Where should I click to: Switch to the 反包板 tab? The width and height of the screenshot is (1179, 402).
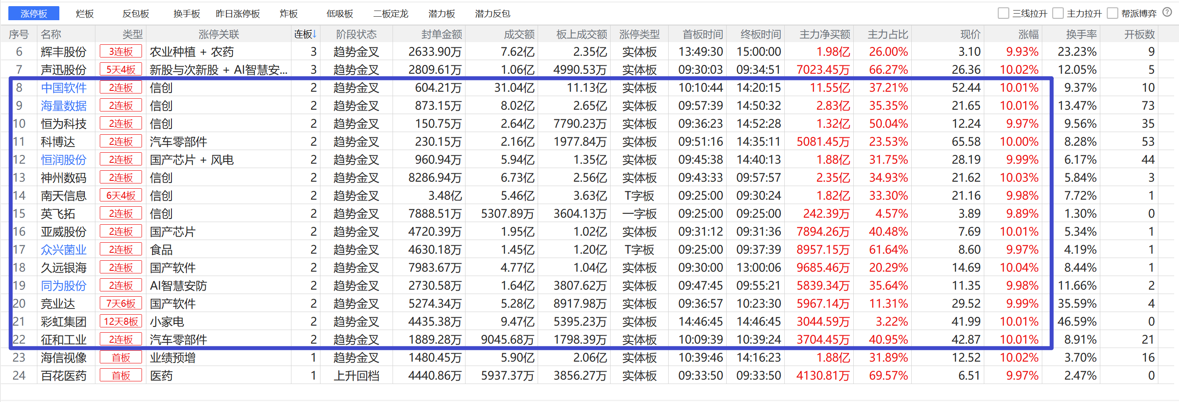pos(135,14)
